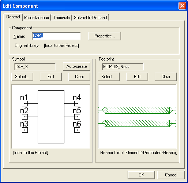Click pin n4 in symbol preview

[x=77, y=104]
